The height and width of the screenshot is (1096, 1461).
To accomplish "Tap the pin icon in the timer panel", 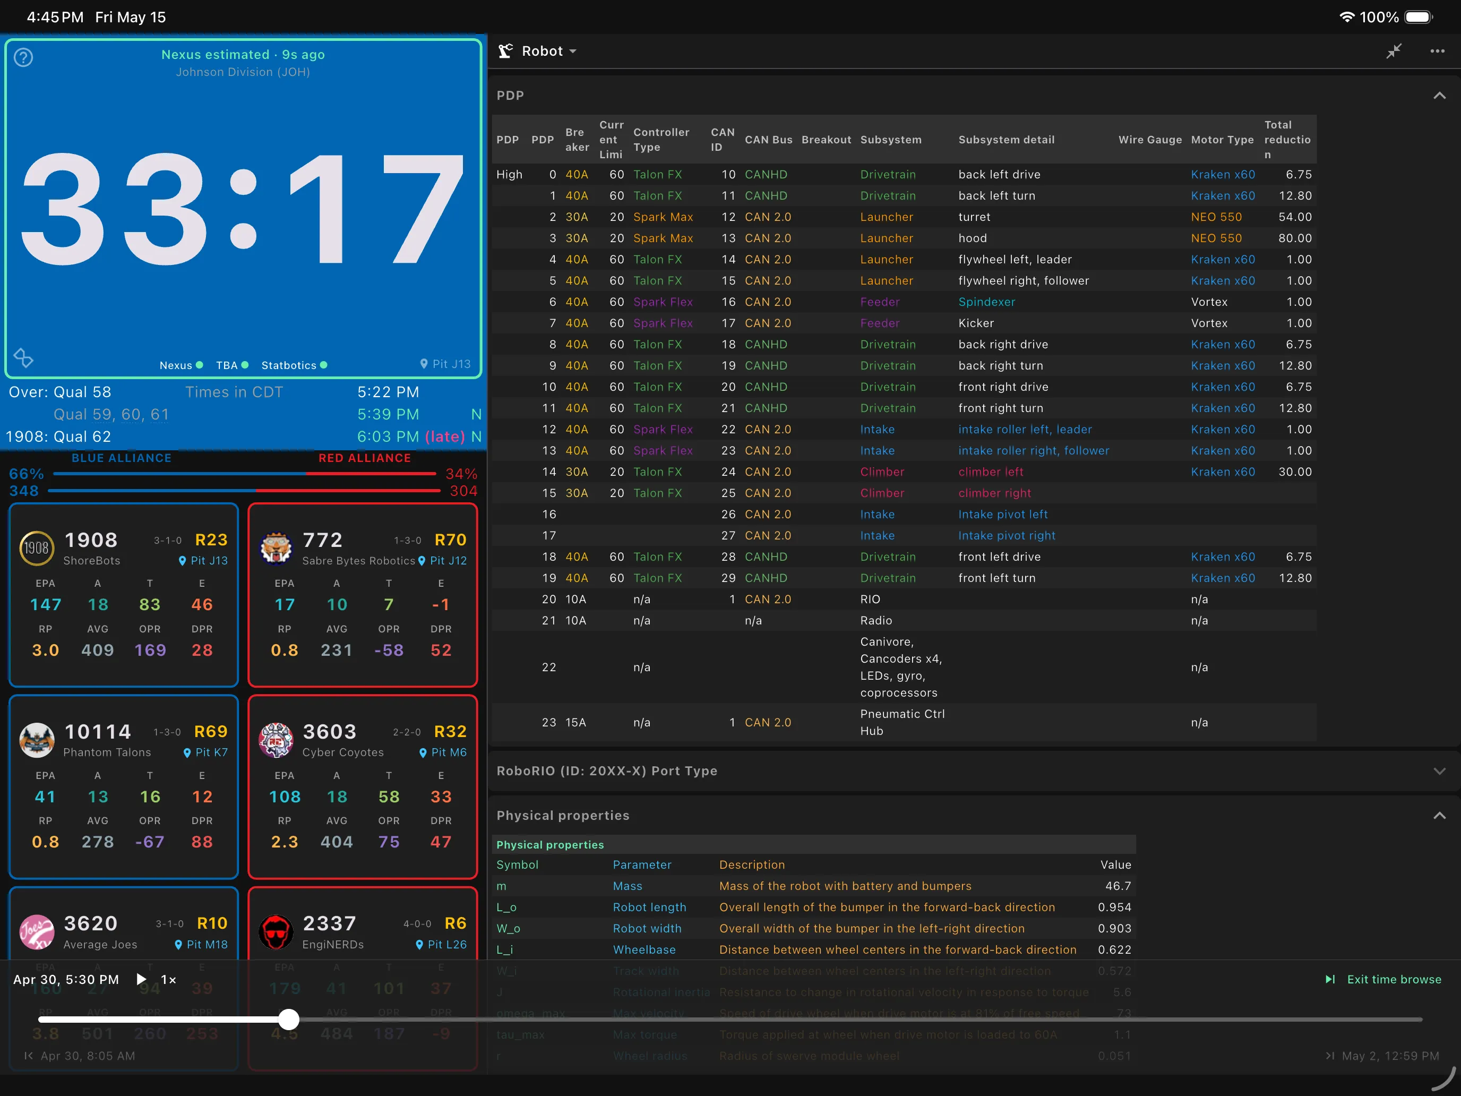I will pyautogui.click(x=23, y=357).
